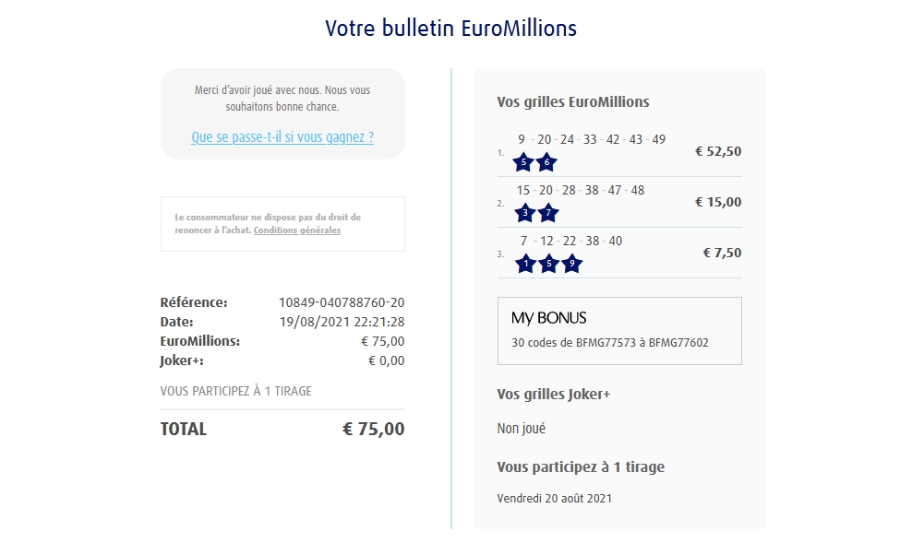The height and width of the screenshot is (555, 900).
Task: Click star number 3 in grid 2
Action: (524, 214)
